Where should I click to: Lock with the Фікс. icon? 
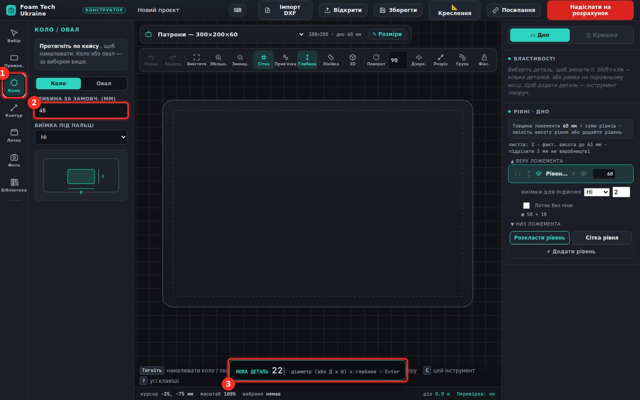484,60
